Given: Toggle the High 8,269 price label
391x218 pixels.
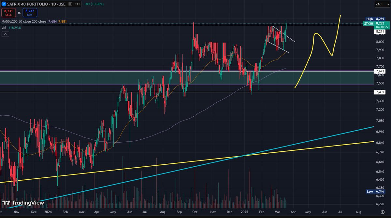Looking at the screenshot, I should pos(375,19).
